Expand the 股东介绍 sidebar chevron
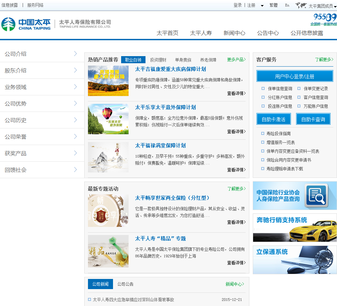This screenshot has height=306, width=337. coord(75,70)
